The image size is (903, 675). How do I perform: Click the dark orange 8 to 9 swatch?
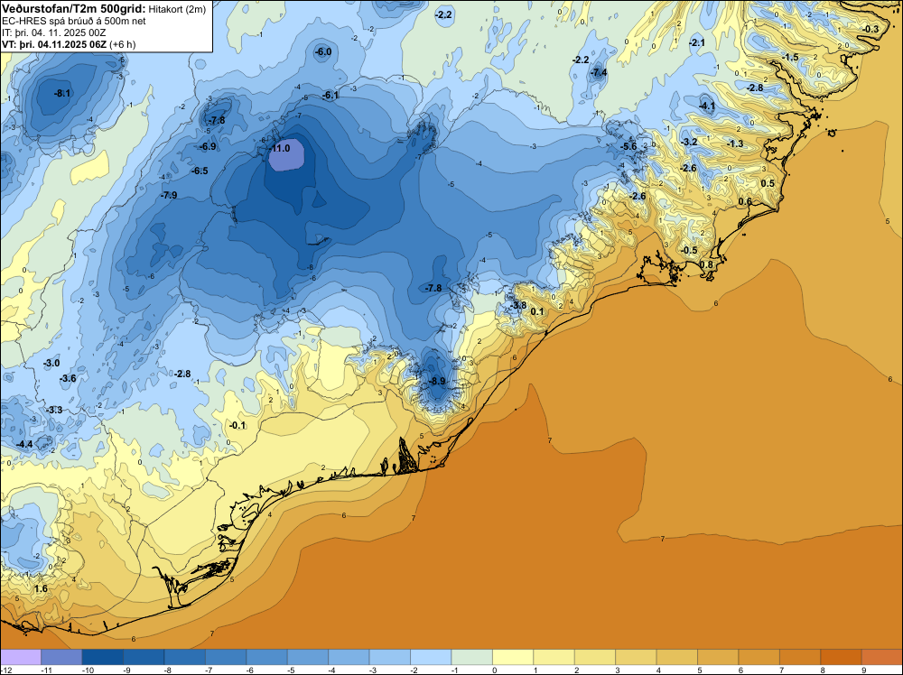(841, 657)
